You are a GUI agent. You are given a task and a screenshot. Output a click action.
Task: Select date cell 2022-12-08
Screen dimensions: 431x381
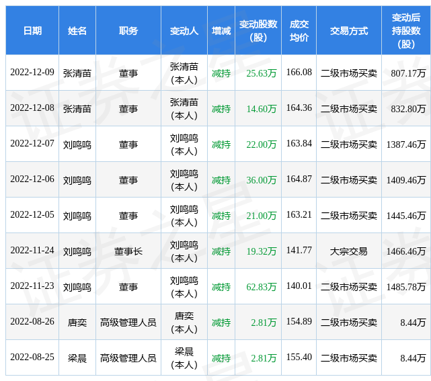[32, 108]
